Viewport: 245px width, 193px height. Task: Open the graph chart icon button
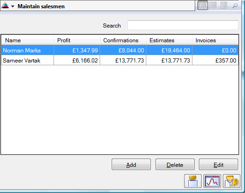[212, 181]
